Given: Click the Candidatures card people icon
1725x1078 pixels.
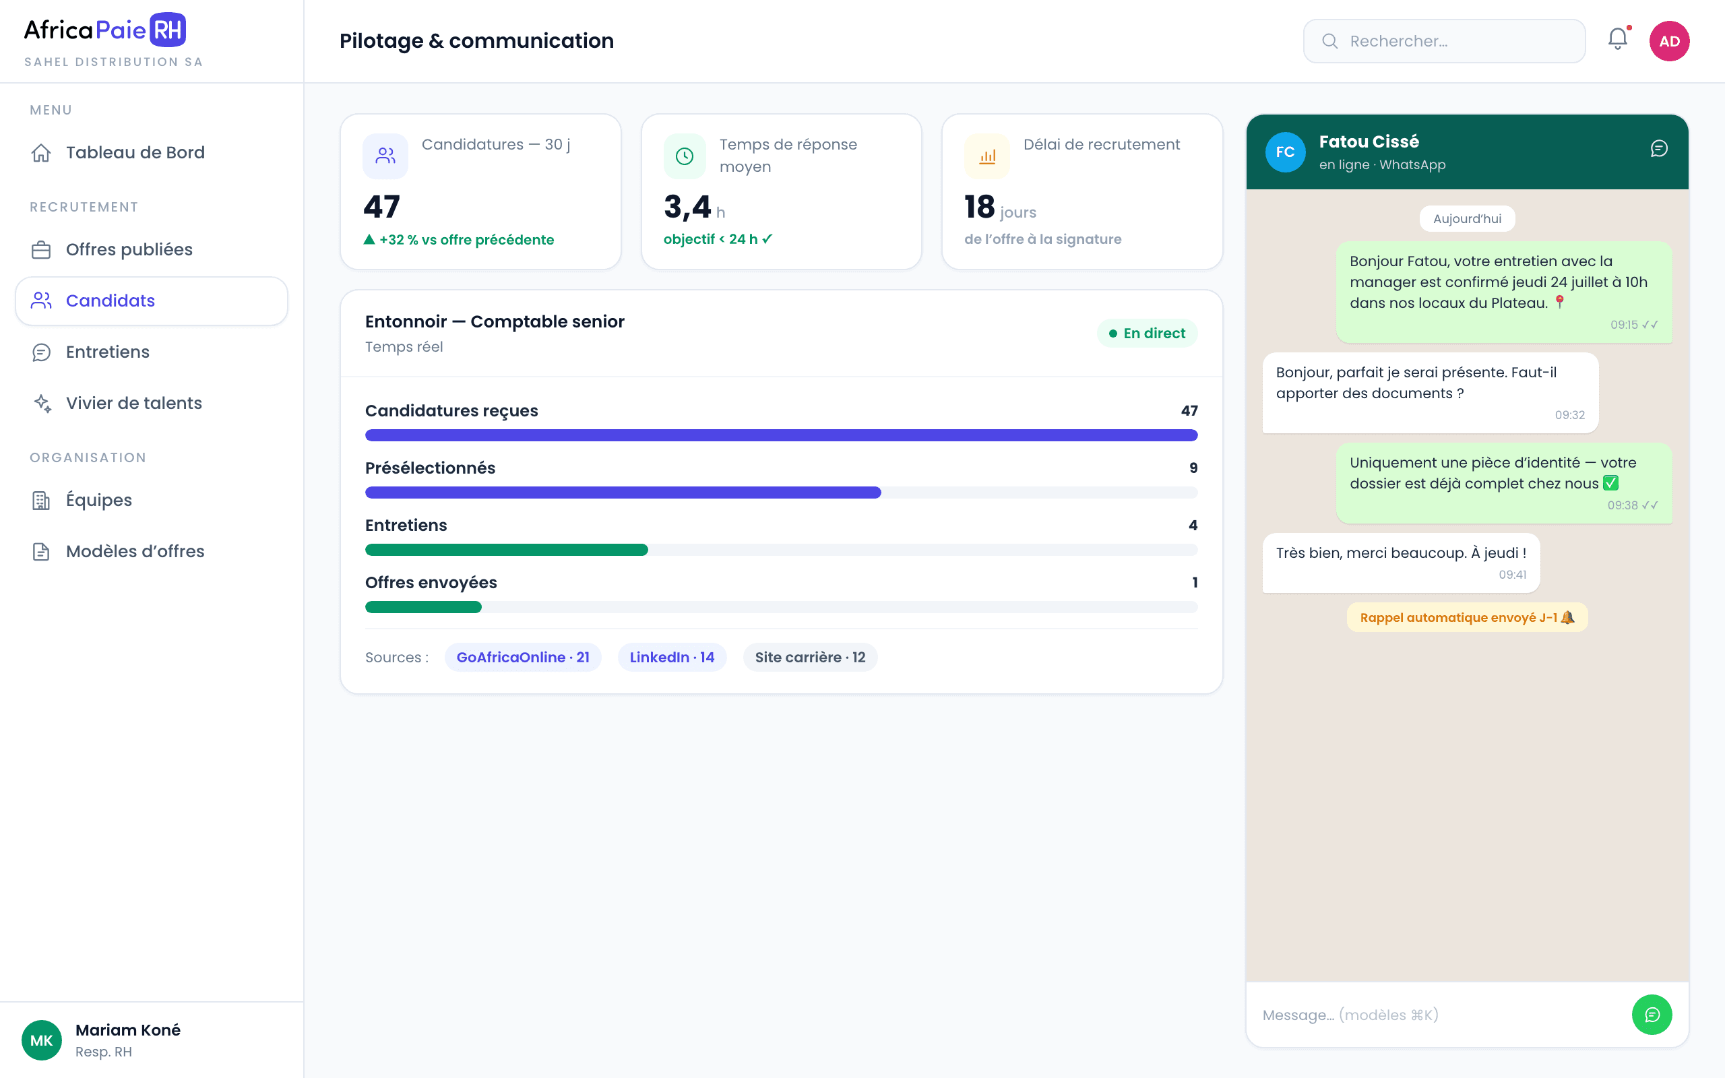Looking at the screenshot, I should click(385, 156).
